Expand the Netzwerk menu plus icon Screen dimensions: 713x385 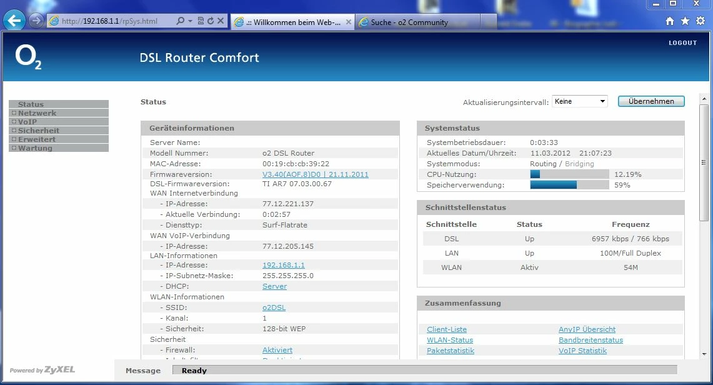14,112
